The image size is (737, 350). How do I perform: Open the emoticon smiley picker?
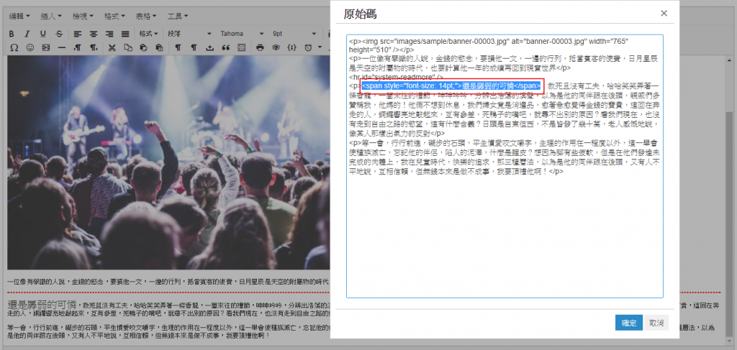[30, 47]
